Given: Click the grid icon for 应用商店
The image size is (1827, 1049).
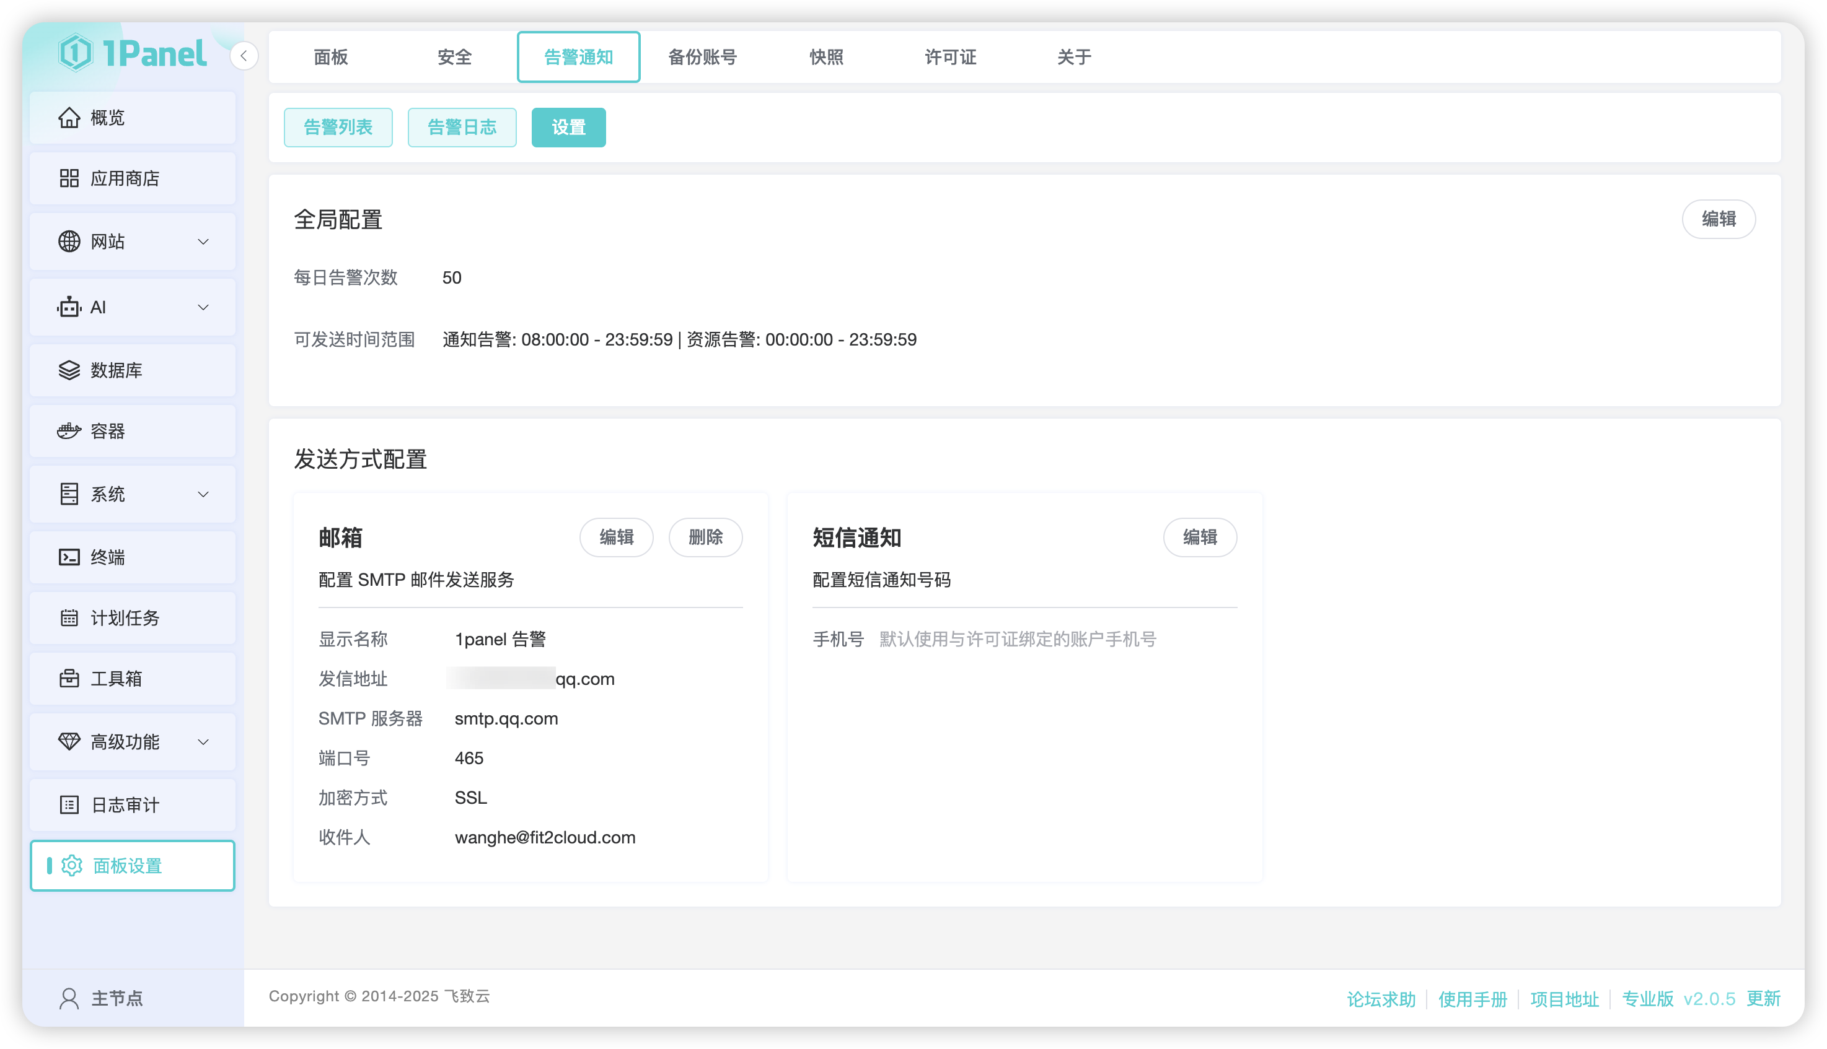Looking at the screenshot, I should click(69, 178).
